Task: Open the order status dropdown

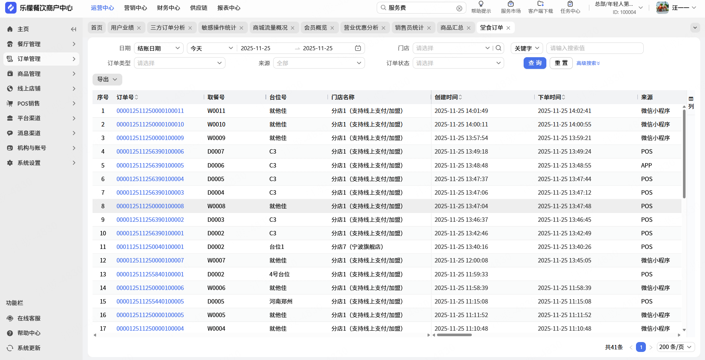Action: [x=458, y=63]
